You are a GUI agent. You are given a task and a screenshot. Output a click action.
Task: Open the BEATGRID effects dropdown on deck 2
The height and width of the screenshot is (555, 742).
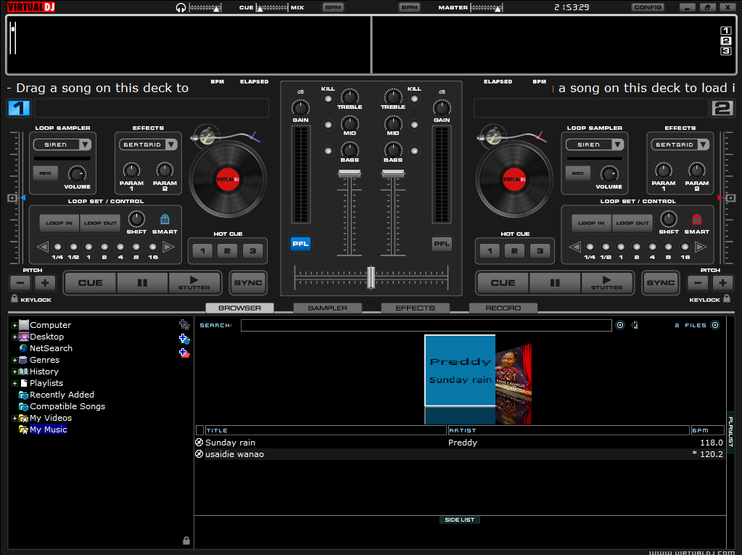point(680,144)
